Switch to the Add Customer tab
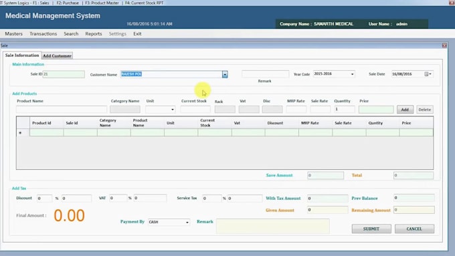 click(57, 55)
